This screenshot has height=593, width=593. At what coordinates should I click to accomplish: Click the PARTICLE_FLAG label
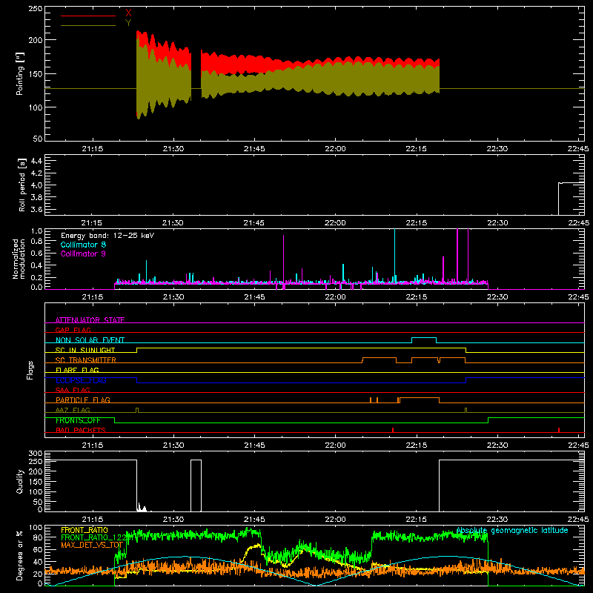click(x=83, y=400)
